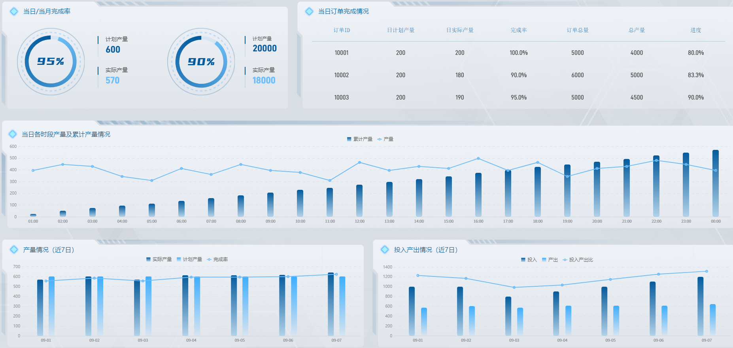This screenshot has height=348, width=733.
Task: Select the 完成率 column header
Action: point(518,30)
